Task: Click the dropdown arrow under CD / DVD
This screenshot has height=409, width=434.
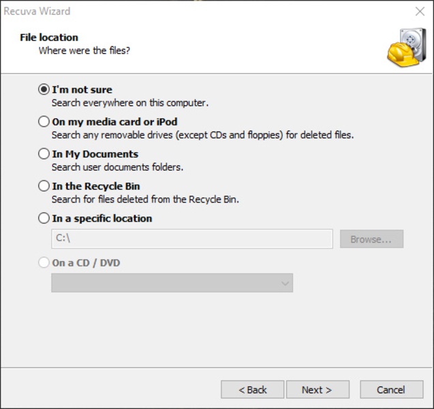Action: [x=285, y=284]
